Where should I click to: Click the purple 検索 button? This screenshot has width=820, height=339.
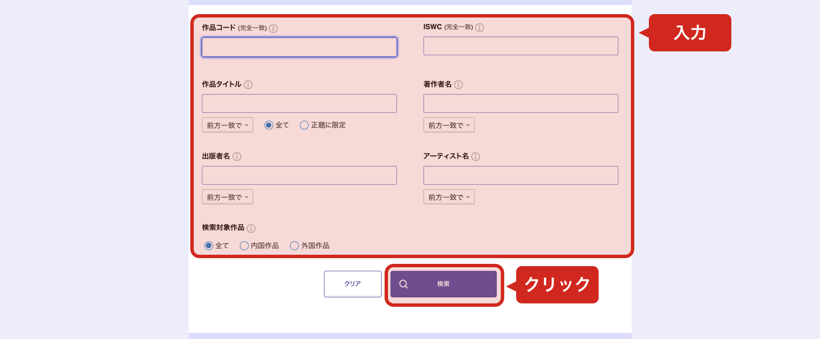(x=443, y=284)
